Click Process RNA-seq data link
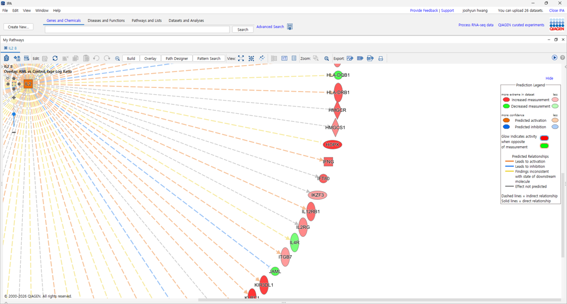 click(x=476, y=25)
